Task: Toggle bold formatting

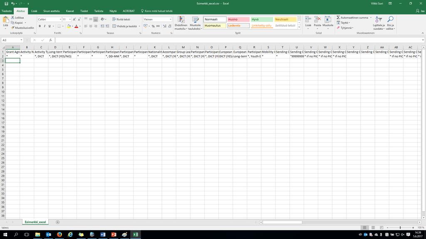Action: click(40, 26)
